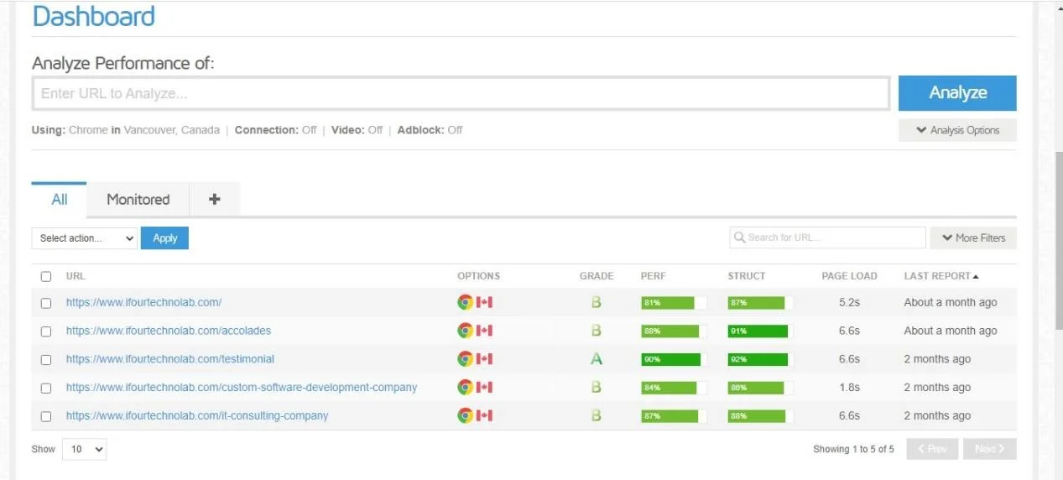This screenshot has width=1063, height=480.
Task: Open the ifourtechnolab.com/testimonial link
Action: tap(170, 359)
